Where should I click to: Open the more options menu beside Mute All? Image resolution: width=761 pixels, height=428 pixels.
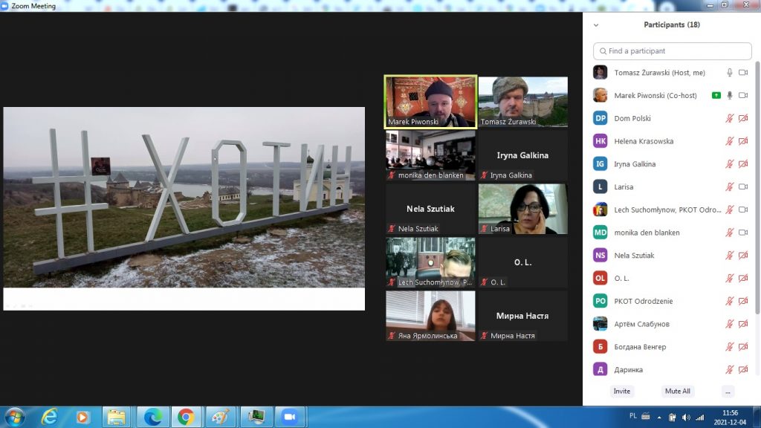click(728, 391)
